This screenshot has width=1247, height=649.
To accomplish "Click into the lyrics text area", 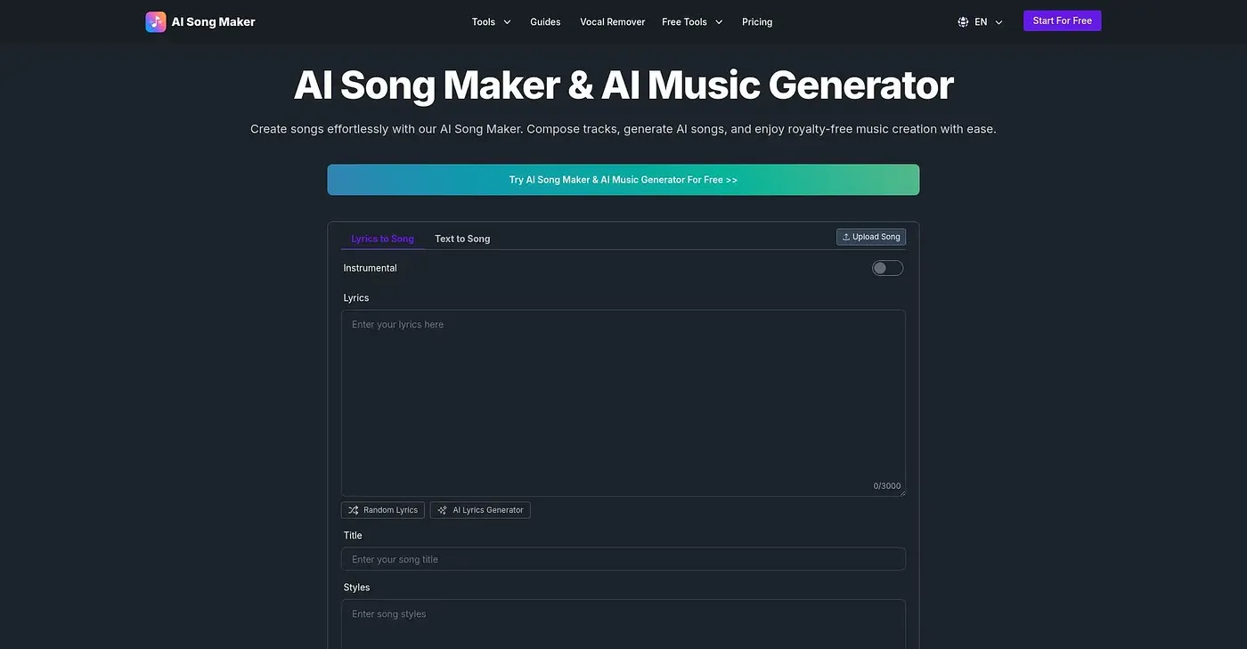I will pos(623,403).
